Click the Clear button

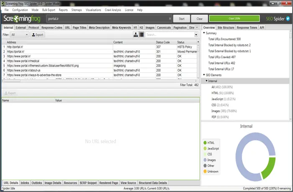[200, 19]
